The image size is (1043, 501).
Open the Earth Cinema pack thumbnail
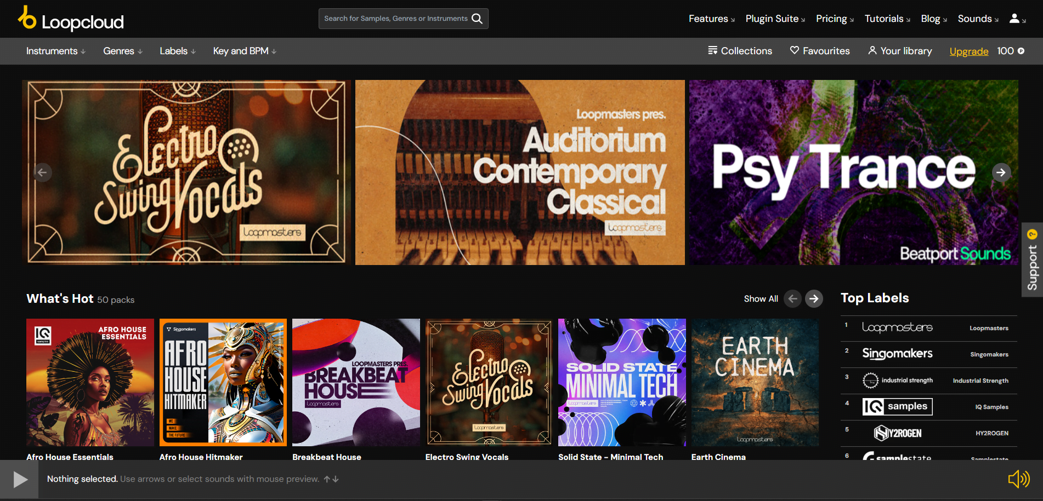point(755,382)
